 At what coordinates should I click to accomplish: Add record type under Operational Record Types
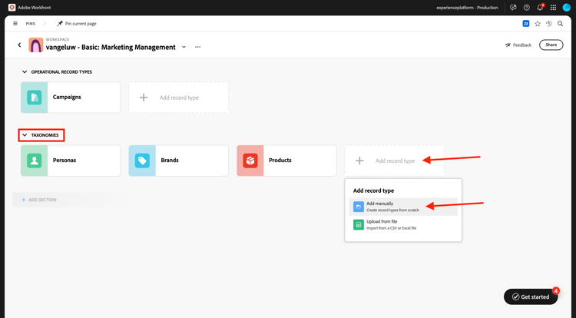(x=178, y=98)
